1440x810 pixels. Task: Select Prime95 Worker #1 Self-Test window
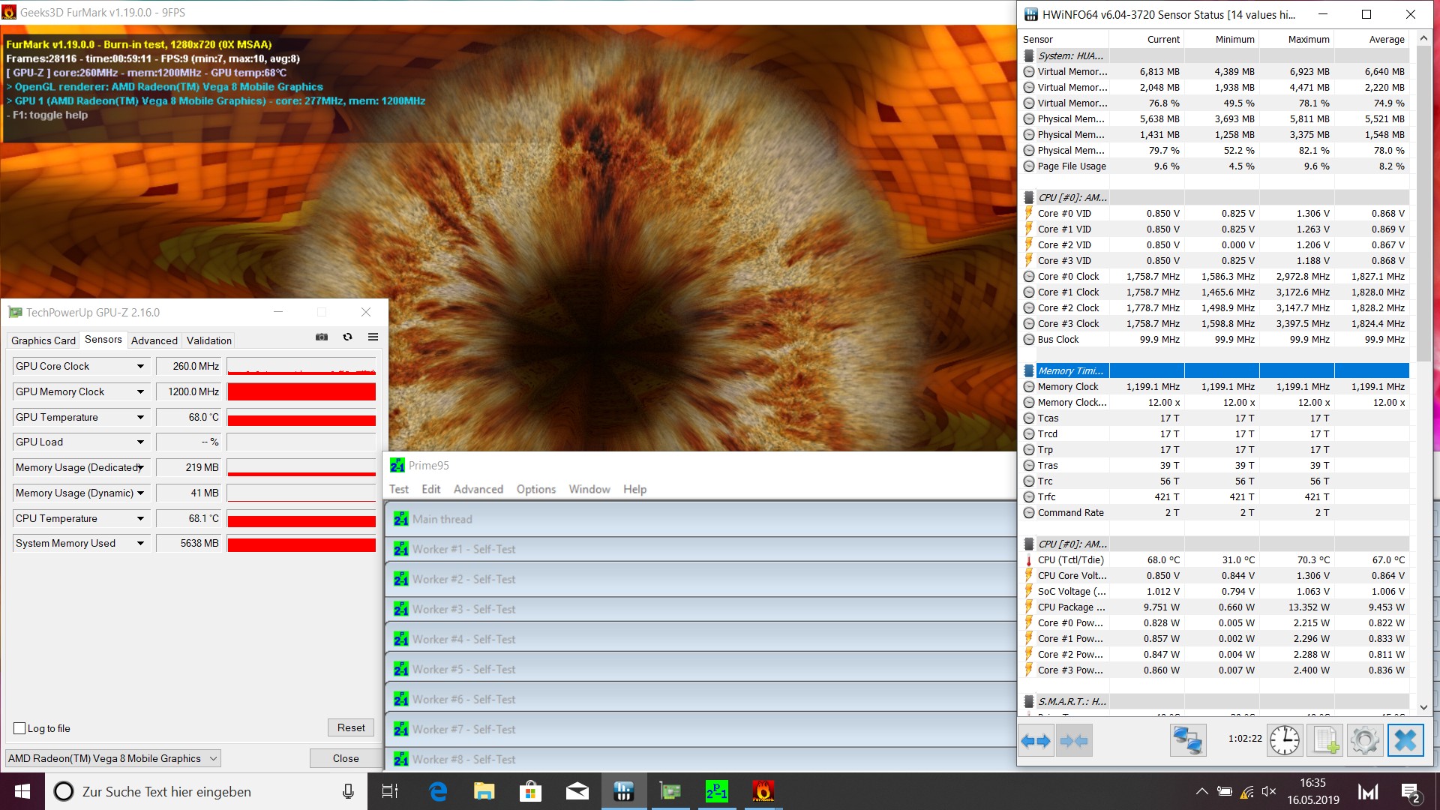(x=701, y=549)
